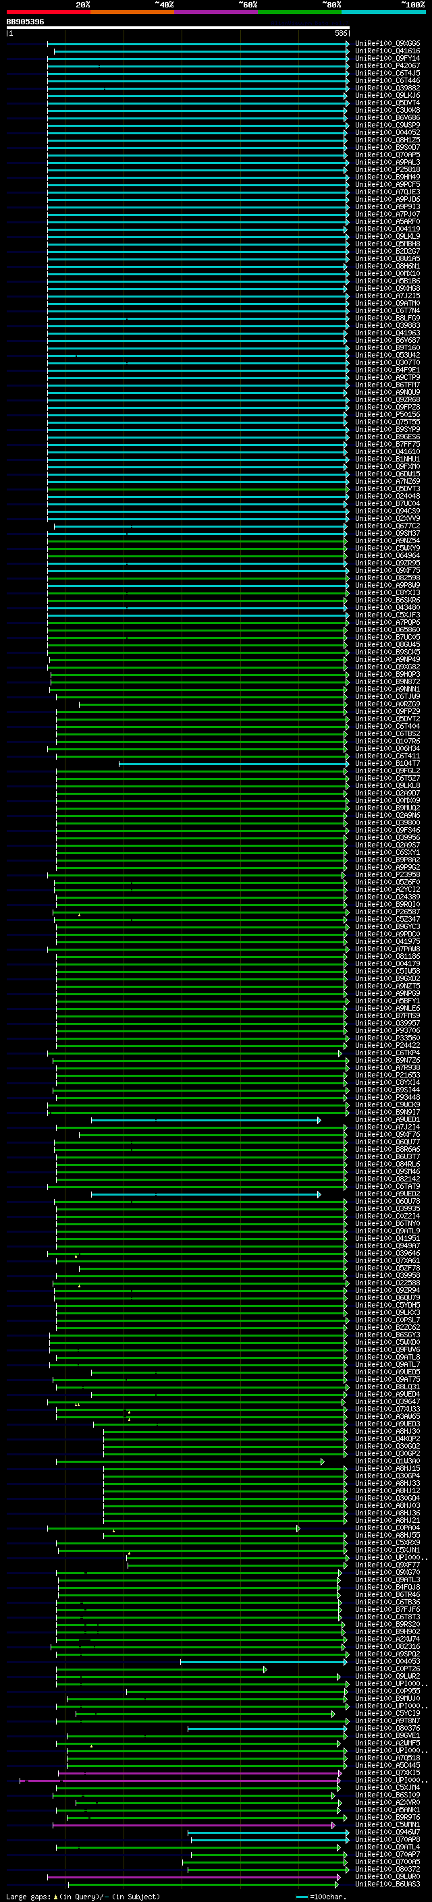This screenshot has width=432, height=1902.
Task: Select hit label UniRef100_Q84RL6
Action: point(387,1164)
